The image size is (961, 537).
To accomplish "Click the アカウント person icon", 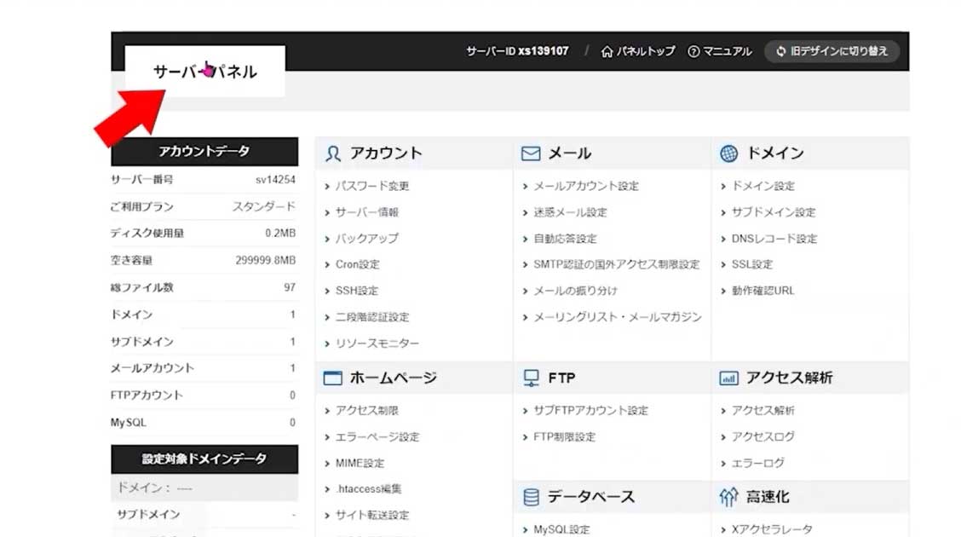I will (x=332, y=153).
